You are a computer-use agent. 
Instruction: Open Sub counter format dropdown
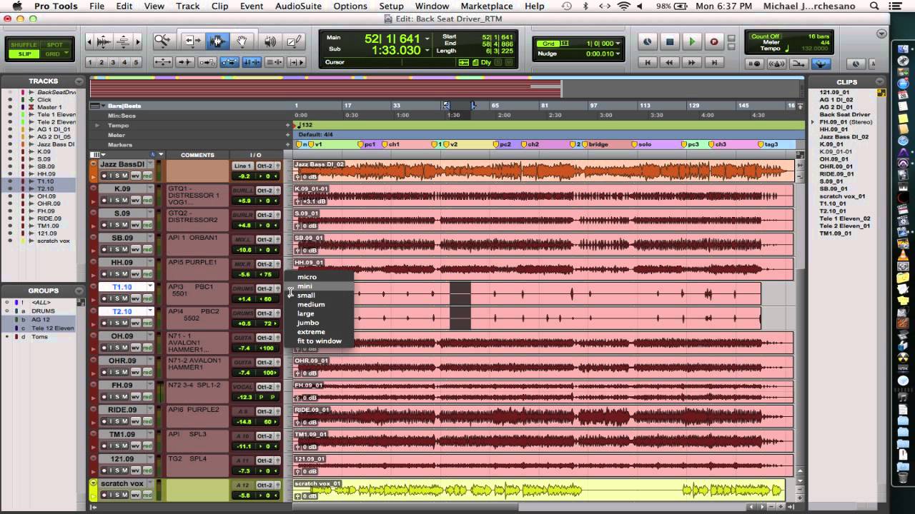tap(427, 51)
